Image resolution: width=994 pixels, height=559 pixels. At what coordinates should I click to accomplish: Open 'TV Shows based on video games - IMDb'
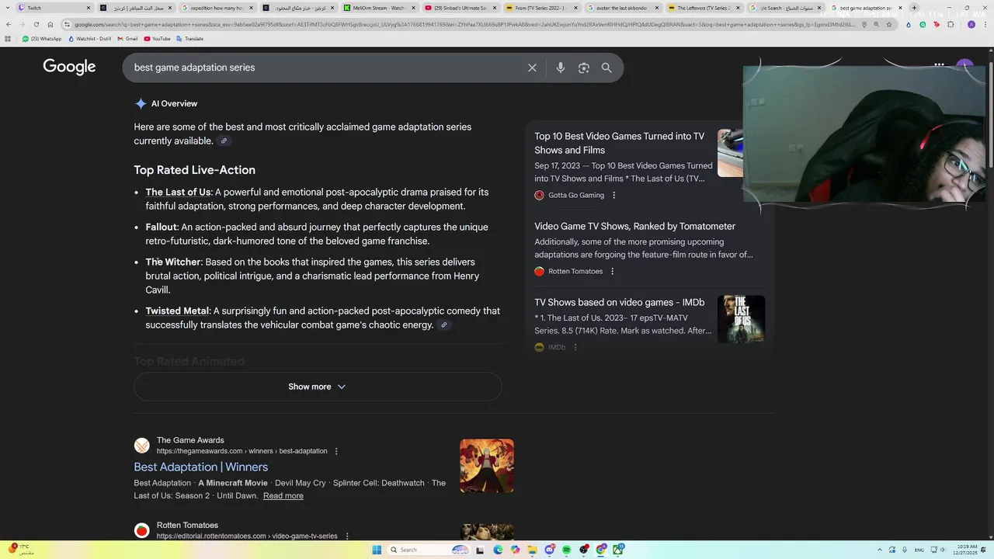point(619,302)
